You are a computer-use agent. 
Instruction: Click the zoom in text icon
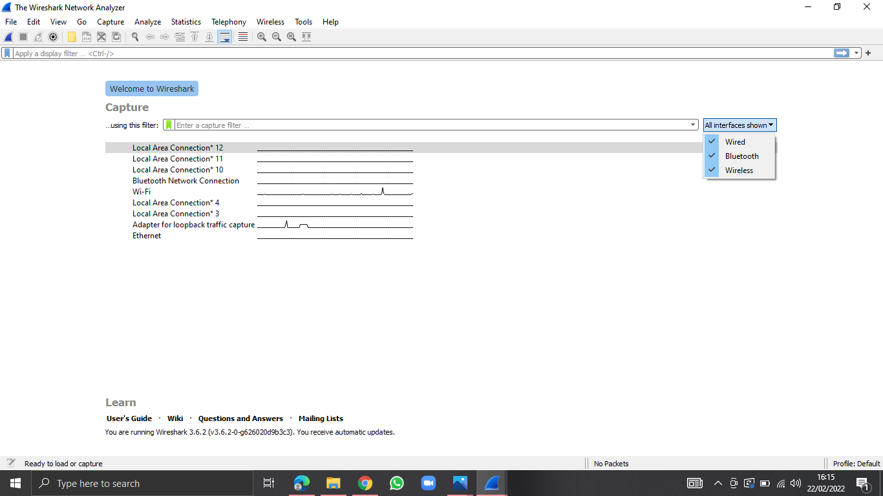tap(262, 37)
